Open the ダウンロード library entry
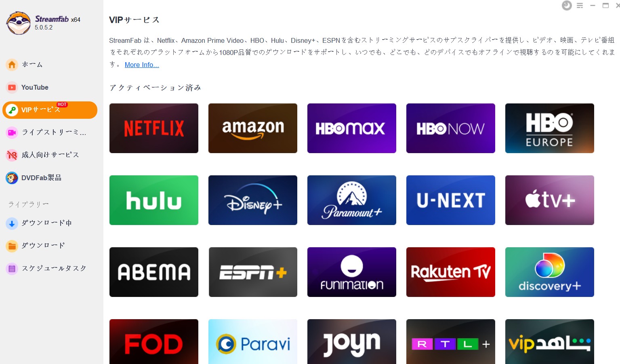This screenshot has height=364, width=620. pos(42,246)
